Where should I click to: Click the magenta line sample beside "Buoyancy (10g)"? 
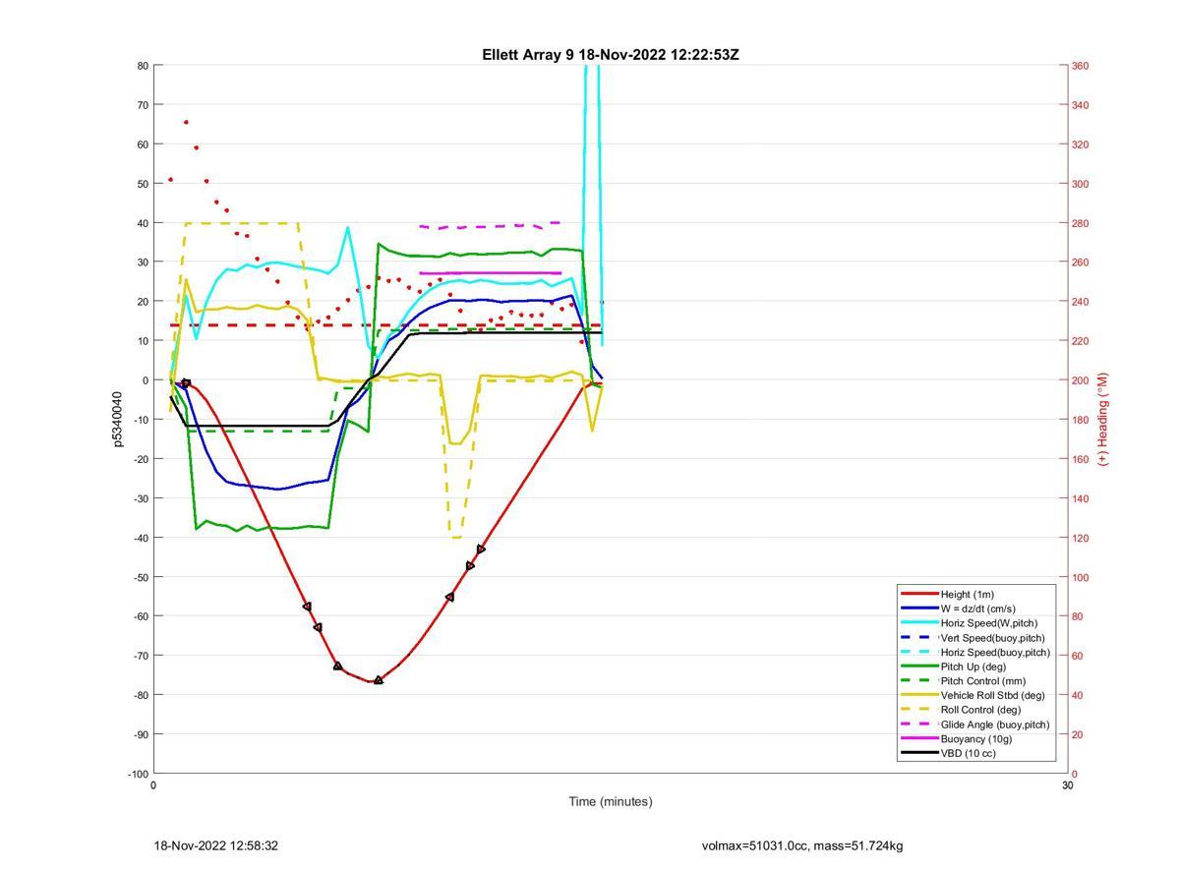coord(918,739)
